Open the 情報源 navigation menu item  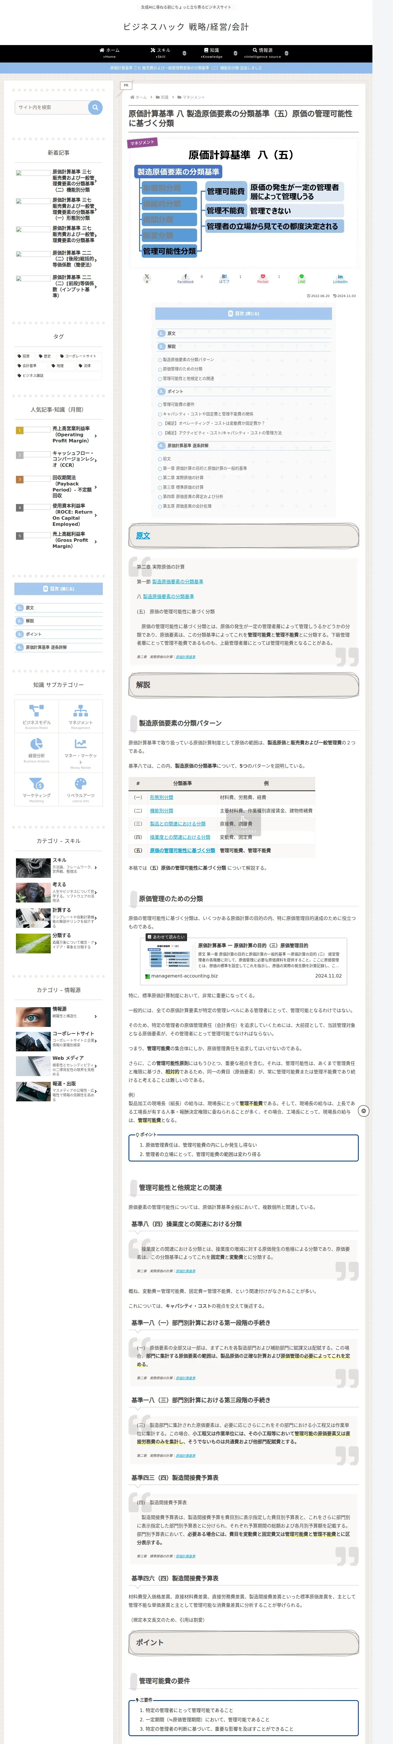pos(263,53)
